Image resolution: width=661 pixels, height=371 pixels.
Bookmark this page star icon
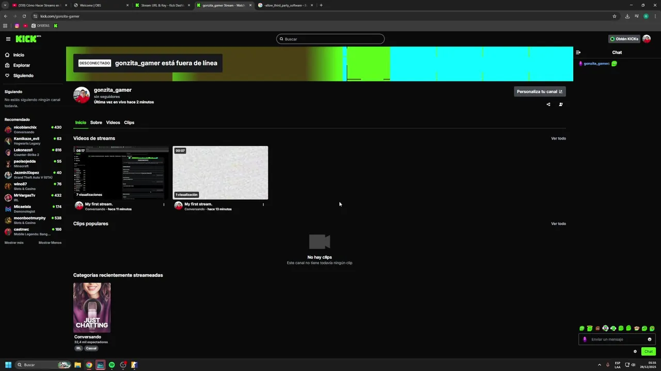[x=615, y=16]
